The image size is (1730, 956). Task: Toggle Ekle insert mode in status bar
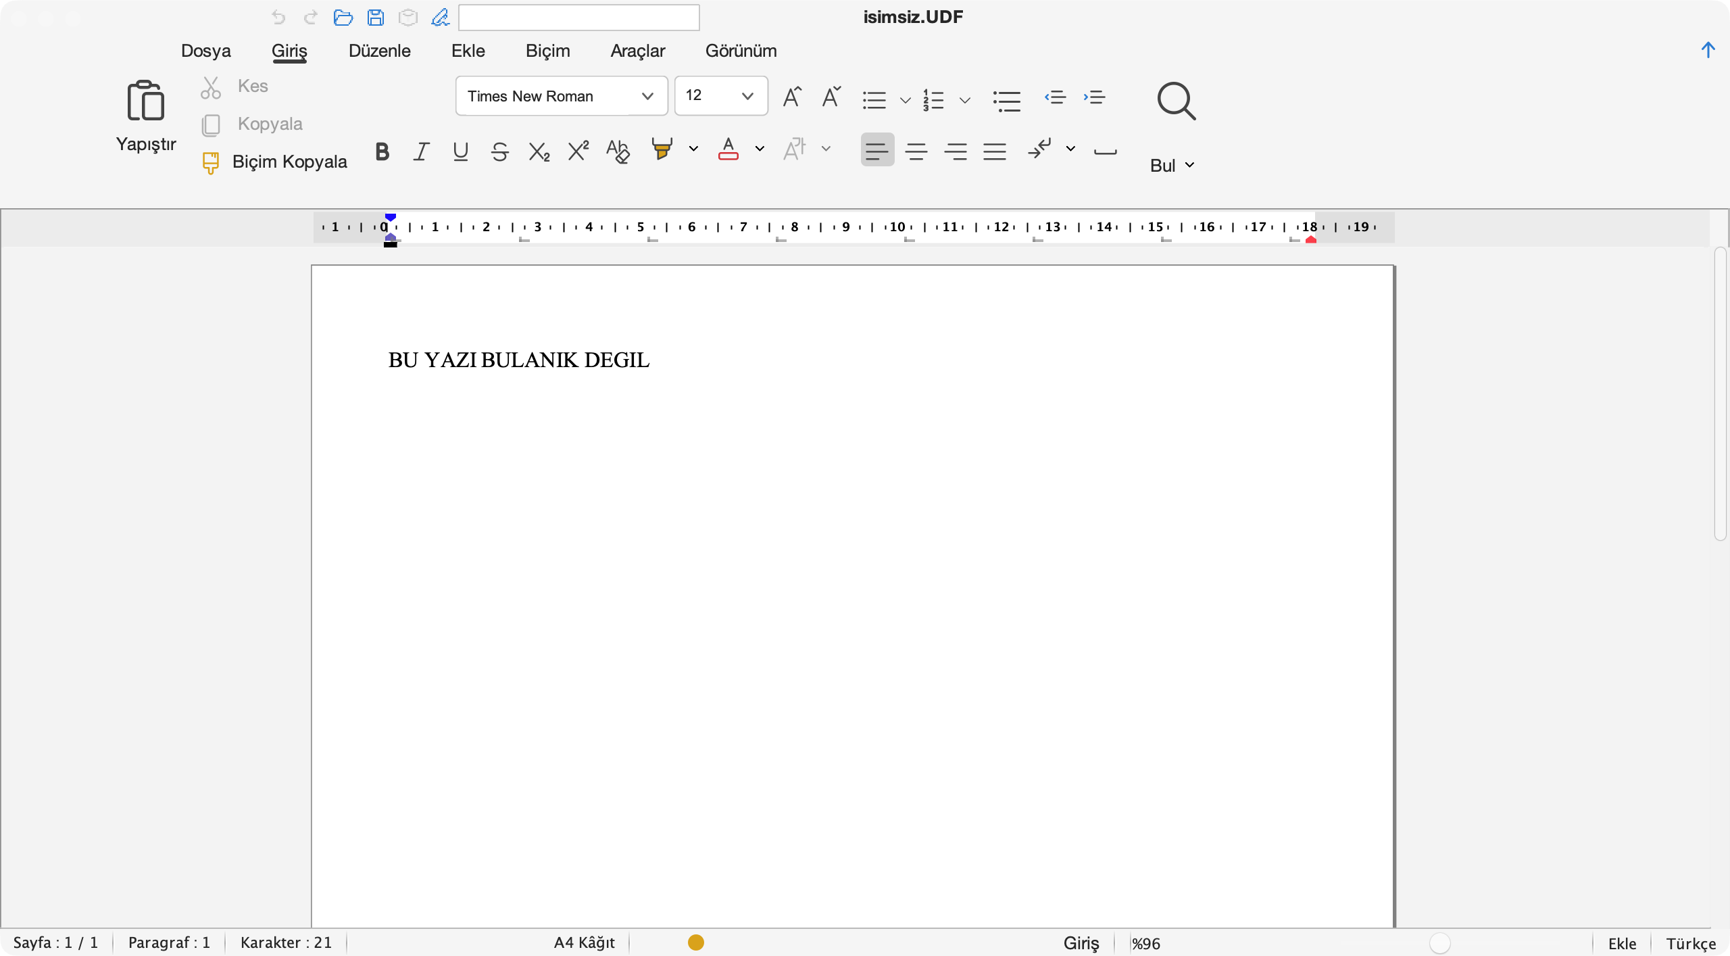tap(1623, 943)
